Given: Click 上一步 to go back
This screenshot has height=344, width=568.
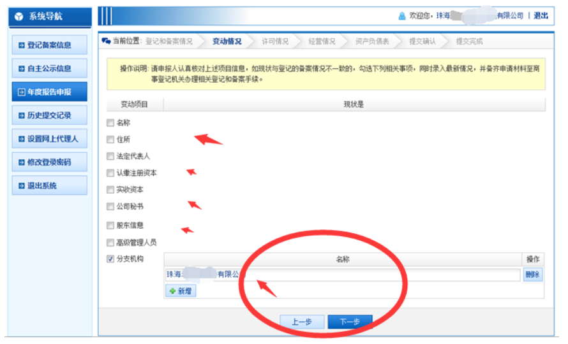Looking at the screenshot, I should click(x=302, y=322).
